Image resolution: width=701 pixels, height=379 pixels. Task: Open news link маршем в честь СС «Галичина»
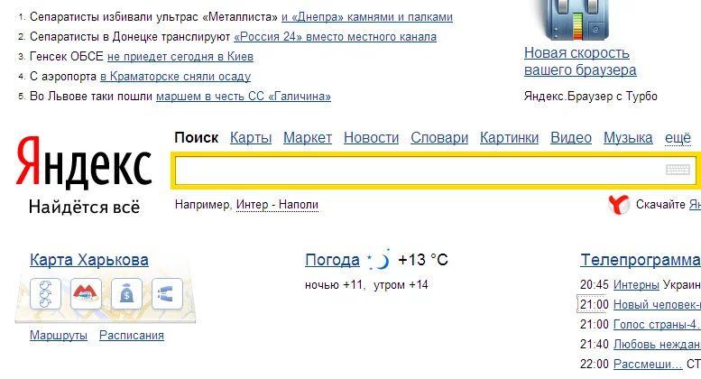[x=244, y=96]
